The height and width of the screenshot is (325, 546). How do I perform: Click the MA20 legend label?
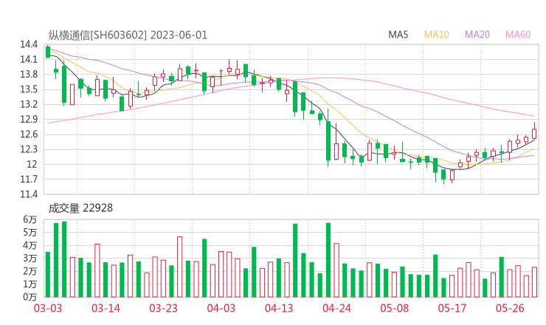pyautogui.click(x=477, y=35)
